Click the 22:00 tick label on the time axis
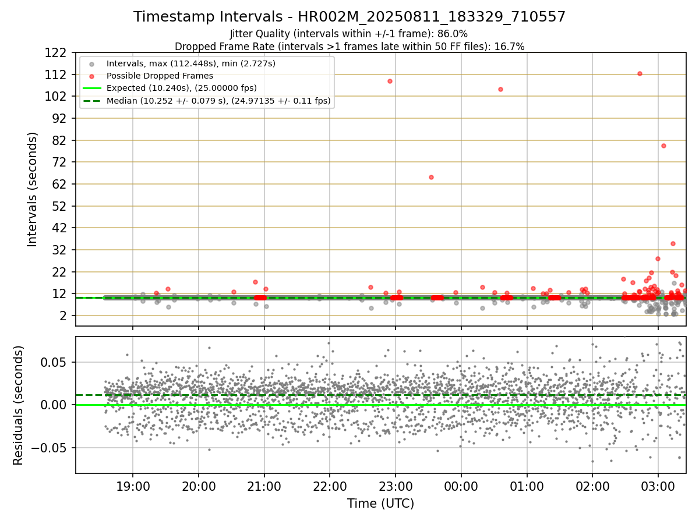 click(x=330, y=486)
